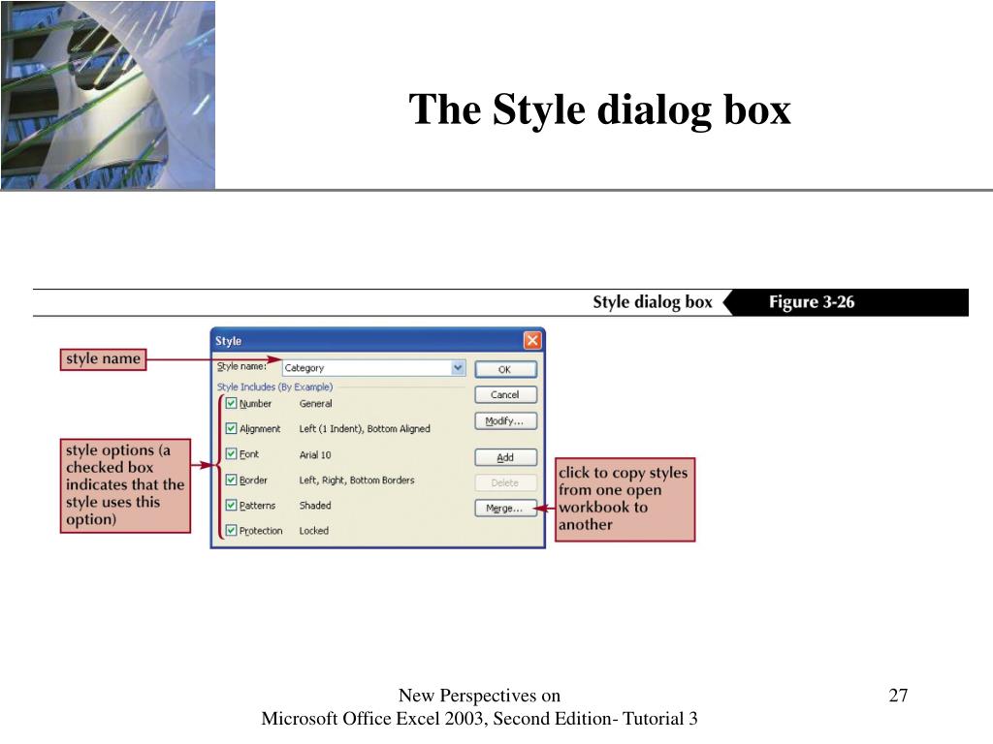Select 'Left (1 Indent), Bottom Aligned' text

[365, 429]
